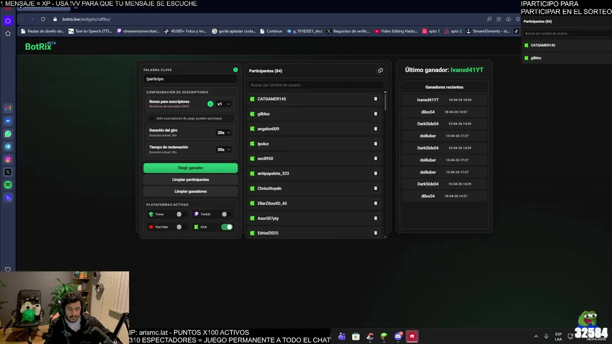This screenshot has height=344, width=612.
Task: Click the info icon beside subscriber bonus
Action: pyautogui.click(x=210, y=104)
